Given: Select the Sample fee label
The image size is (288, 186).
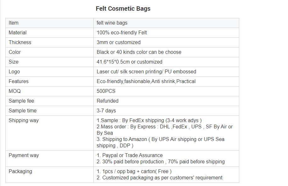Looking at the screenshot, I should 21,101.
